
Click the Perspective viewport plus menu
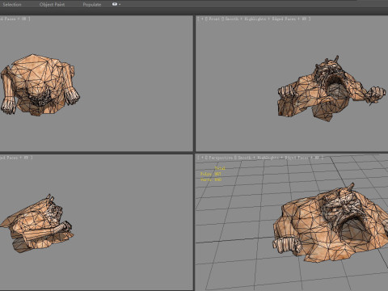[x=202, y=158]
